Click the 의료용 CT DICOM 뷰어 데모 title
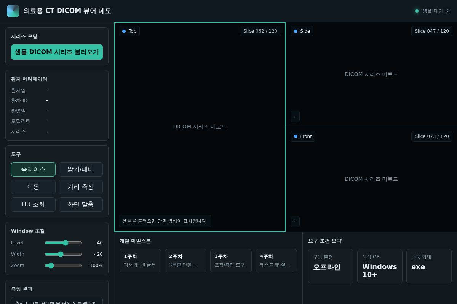The width and height of the screenshot is (457, 304). click(x=67, y=11)
